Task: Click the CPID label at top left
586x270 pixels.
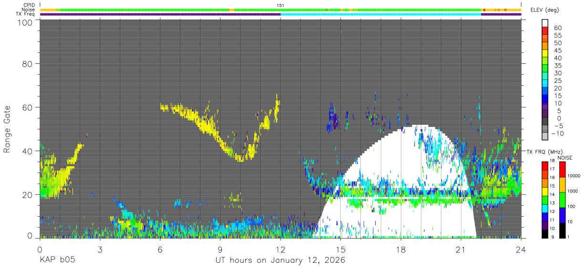Action: click(28, 5)
